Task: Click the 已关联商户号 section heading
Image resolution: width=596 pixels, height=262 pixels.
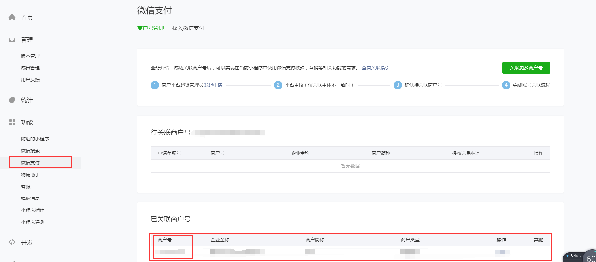Action: (171, 219)
